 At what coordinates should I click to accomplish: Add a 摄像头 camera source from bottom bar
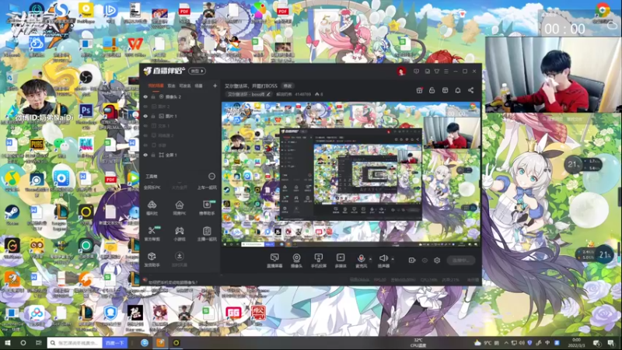tap(296, 261)
